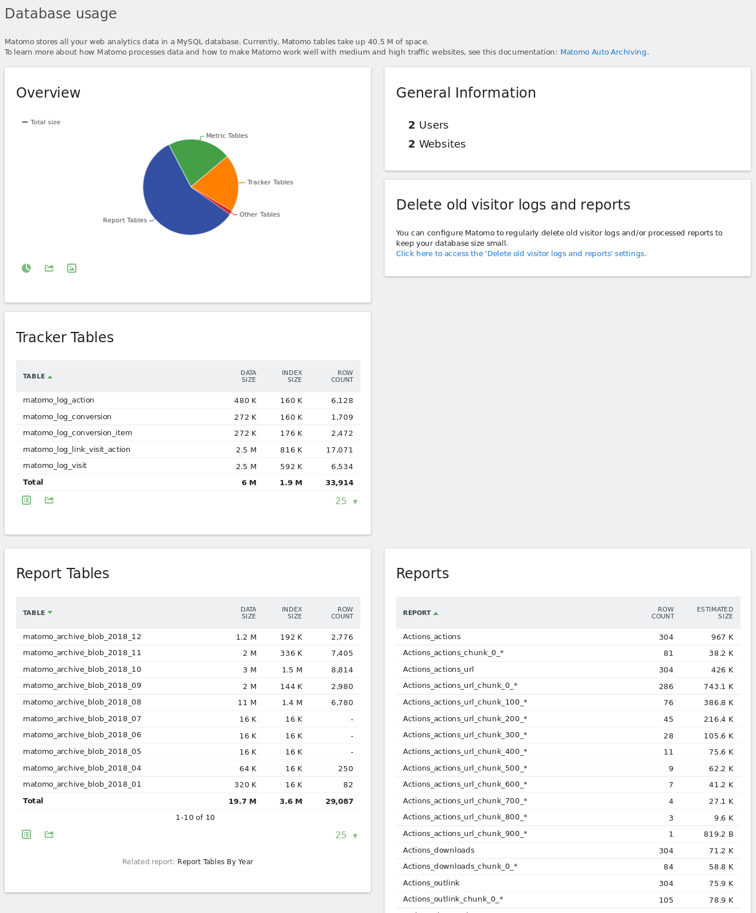This screenshot has width=756, height=913.
Task: Sort Reports by the REPORT column header
Action: click(417, 613)
